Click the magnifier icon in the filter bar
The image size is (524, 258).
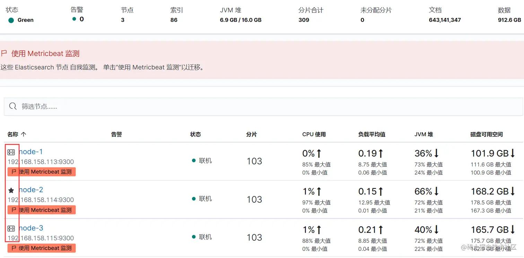(x=13, y=106)
